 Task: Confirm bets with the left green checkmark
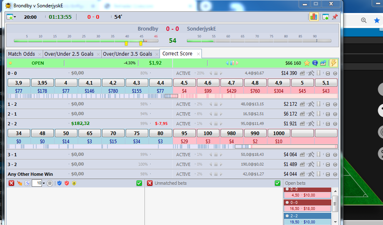point(139,183)
